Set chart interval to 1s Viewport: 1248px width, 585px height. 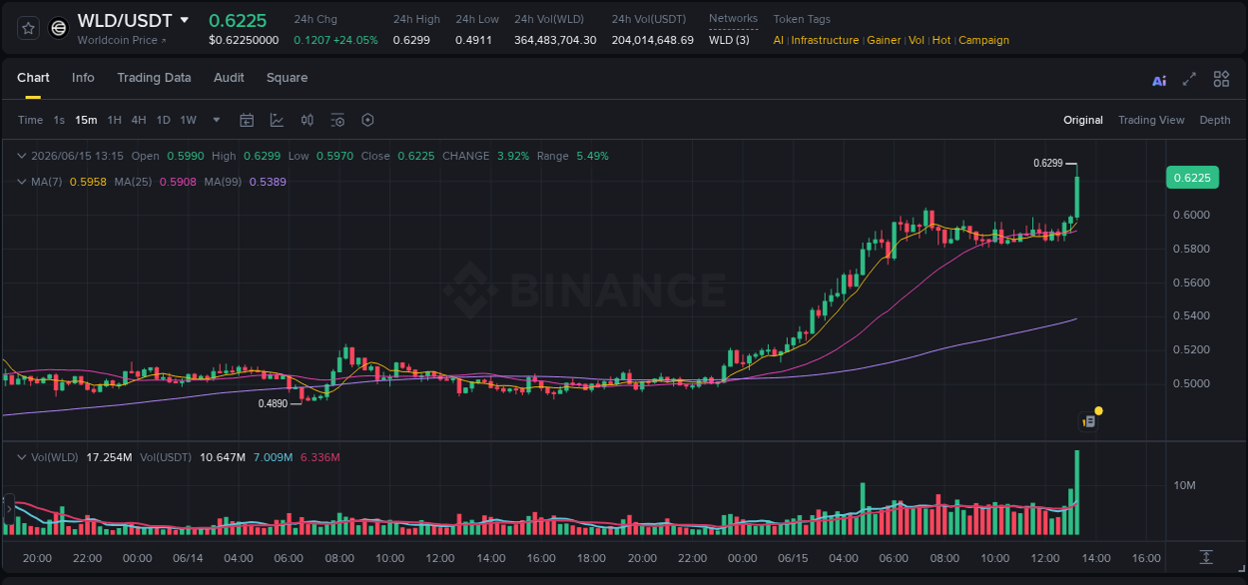coord(59,120)
